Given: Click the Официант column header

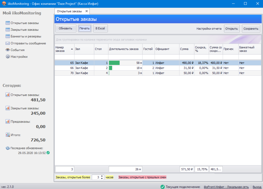Looking at the screenshot, I should pyautogui.click(x=167, y=49).
